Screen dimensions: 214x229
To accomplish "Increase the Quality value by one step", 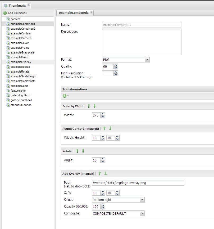I will tap(116, 65).
